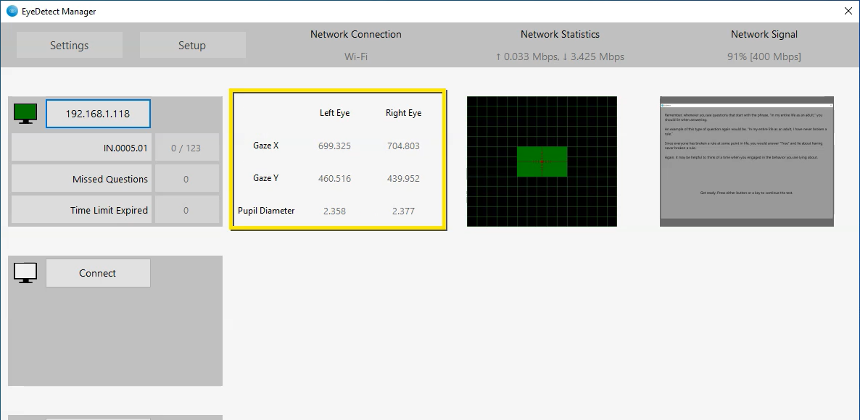Screen dimensions: 860x420
Task: Click the examinee screen preview thumbnail
Action: click(x=746, y=161)
